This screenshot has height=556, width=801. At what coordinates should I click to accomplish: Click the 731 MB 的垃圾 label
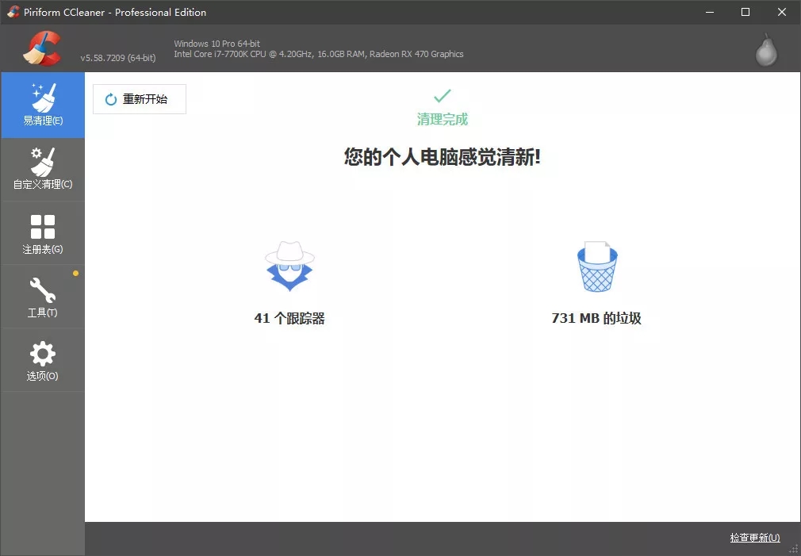click(596, 318)
